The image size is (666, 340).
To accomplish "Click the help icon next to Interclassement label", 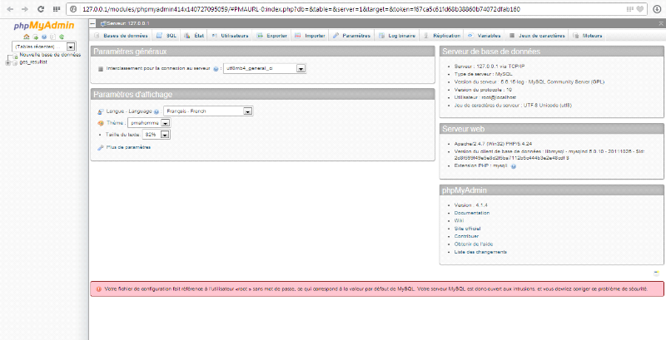I will click(216, 69).
